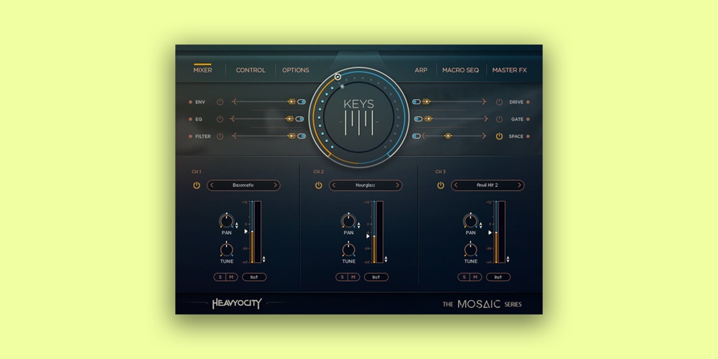
Task: Click the CH 2 TUNE knob
Action: (348, 250)
